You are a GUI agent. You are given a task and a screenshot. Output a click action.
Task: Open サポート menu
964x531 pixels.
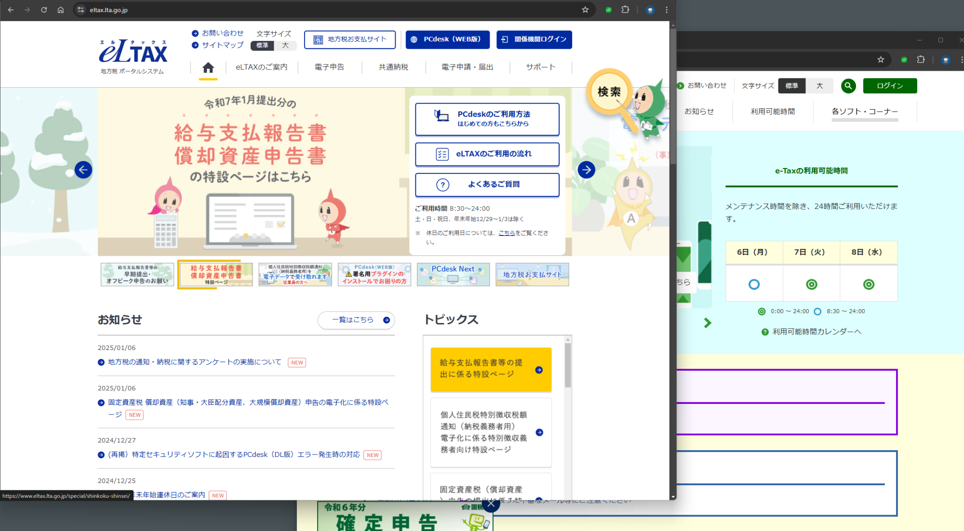coord(540,67)
